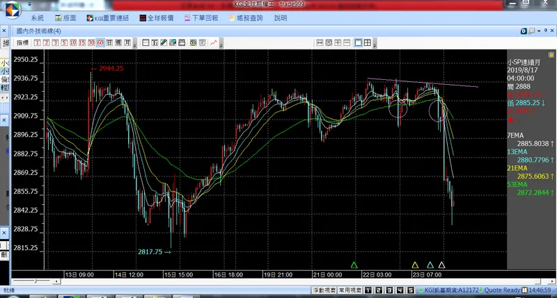Pin the 國內外技術線 panel
The width and height of the screenshot is (557, 298).
546,31
